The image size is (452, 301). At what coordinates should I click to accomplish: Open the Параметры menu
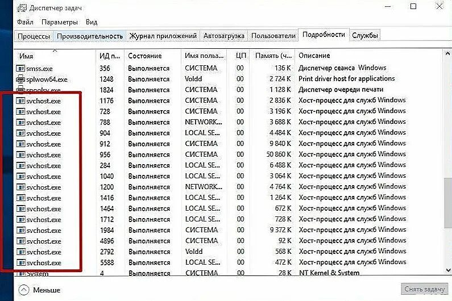click(59, 22)
